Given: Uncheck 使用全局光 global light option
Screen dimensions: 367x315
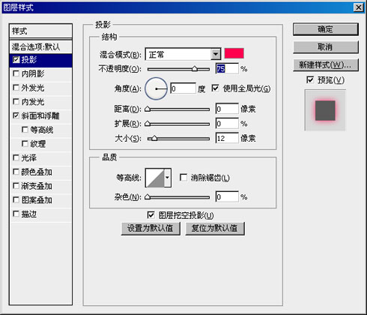Looking at the screenshot, I should 215,88.
